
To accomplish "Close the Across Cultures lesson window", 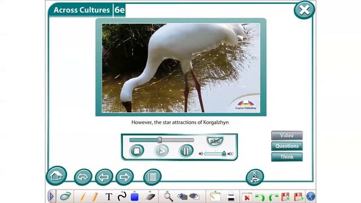I will 304,10.
